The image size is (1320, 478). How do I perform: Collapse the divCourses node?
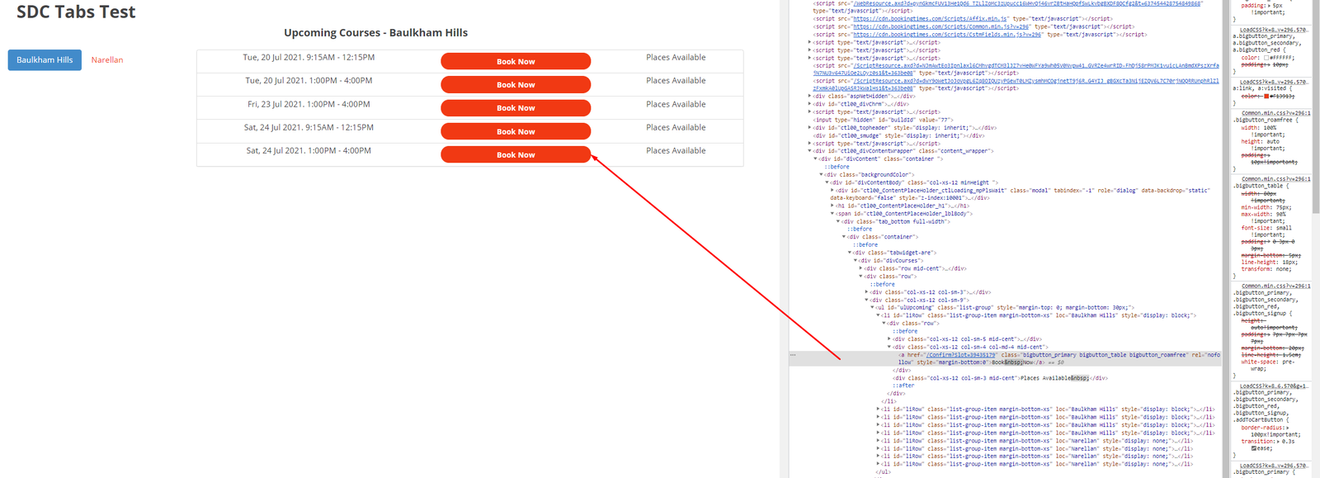856,261
